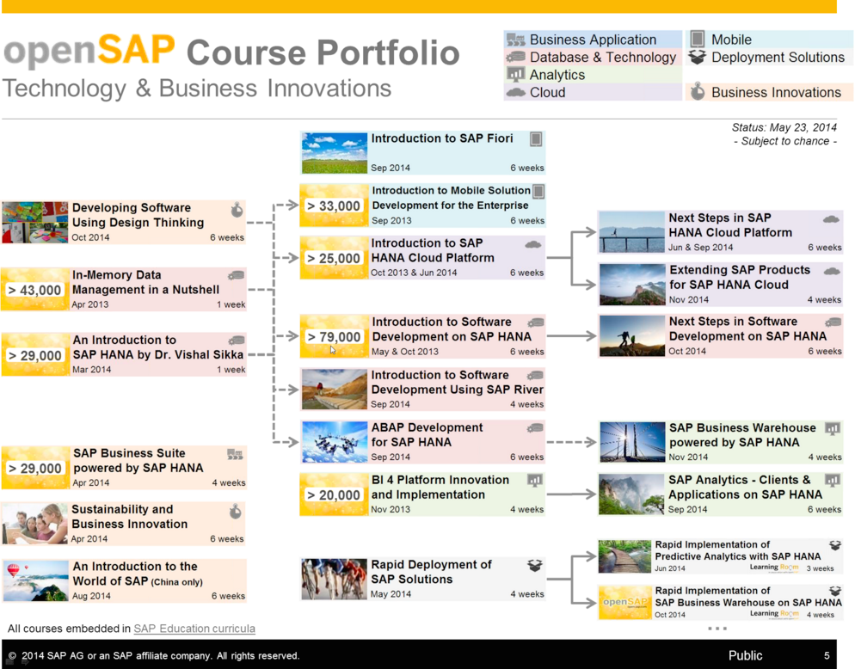Open the sticky notes thumbnail for Design Thinking

point(35,222)
